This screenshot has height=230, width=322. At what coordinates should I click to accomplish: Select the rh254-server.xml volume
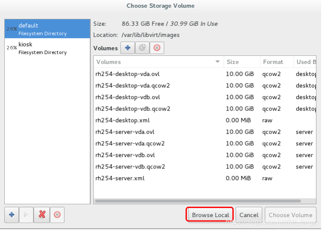coord(120,178)
